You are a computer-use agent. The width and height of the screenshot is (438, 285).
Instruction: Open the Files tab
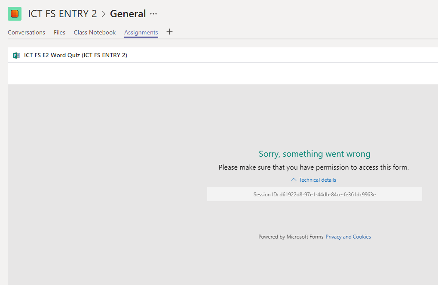pyautogui.click(x=59, y=32)
